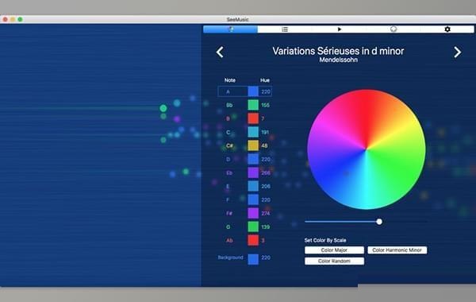The height and width of the screenshot is (302, 476).
Task: Open the color palette tab
Action: point(230,29)
